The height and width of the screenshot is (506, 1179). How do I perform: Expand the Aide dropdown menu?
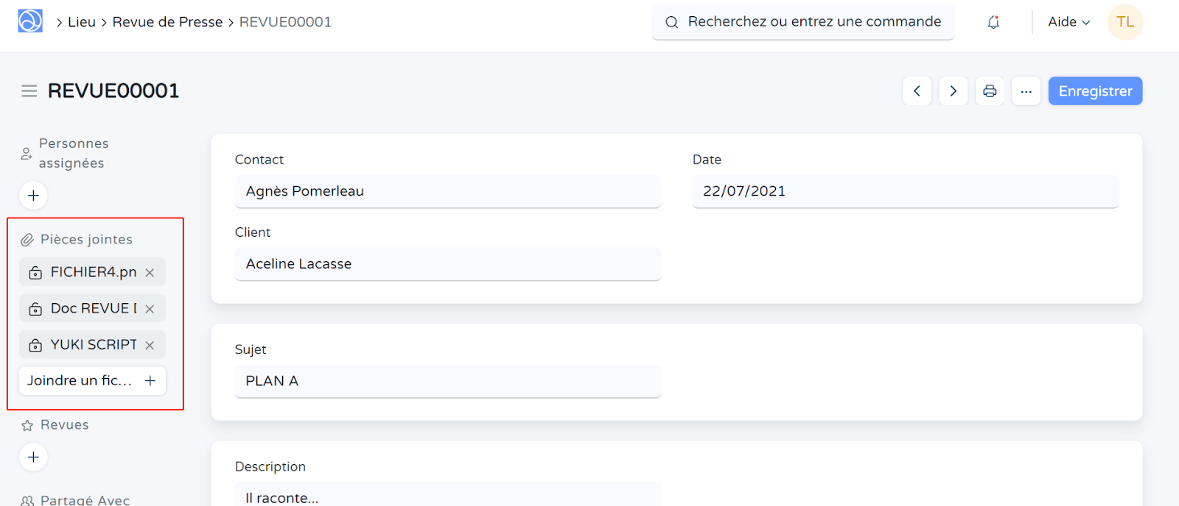tap(1068, 22)
